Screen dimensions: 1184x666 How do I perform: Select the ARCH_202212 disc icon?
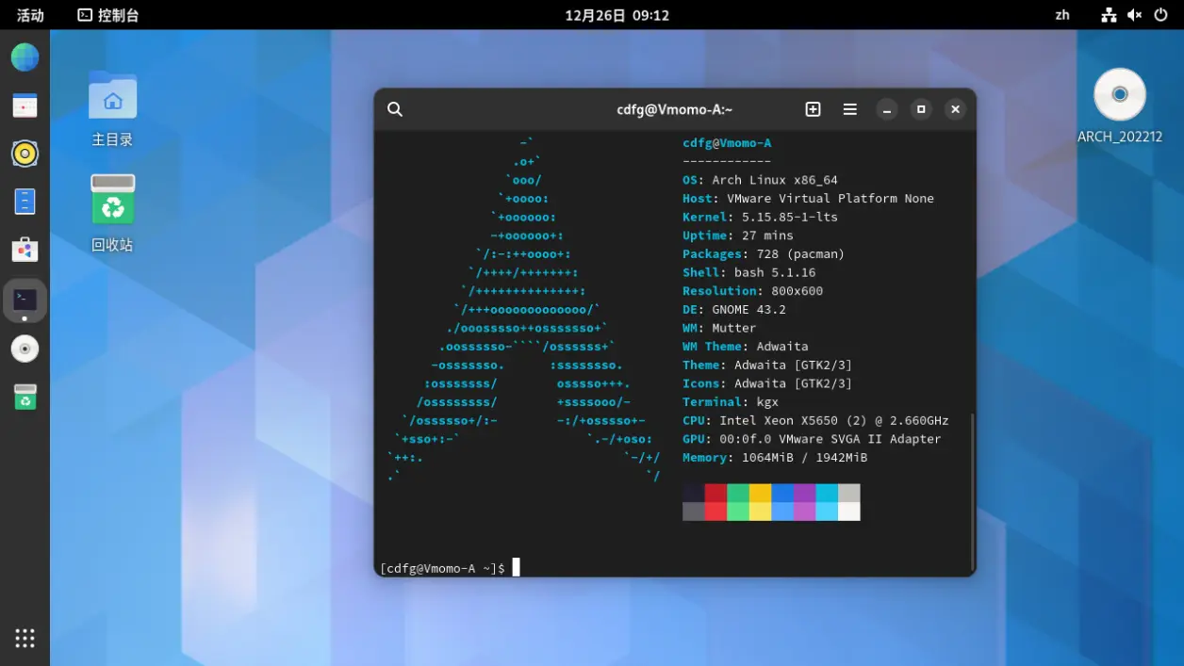[1120, 106]
